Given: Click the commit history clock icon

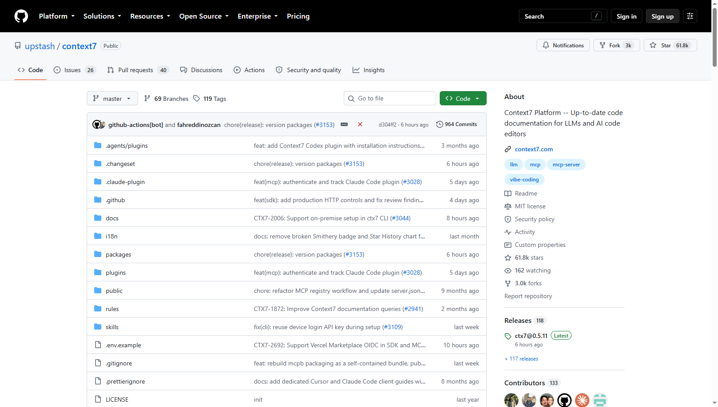Looking at the screenshot, I should pos(439,124).
